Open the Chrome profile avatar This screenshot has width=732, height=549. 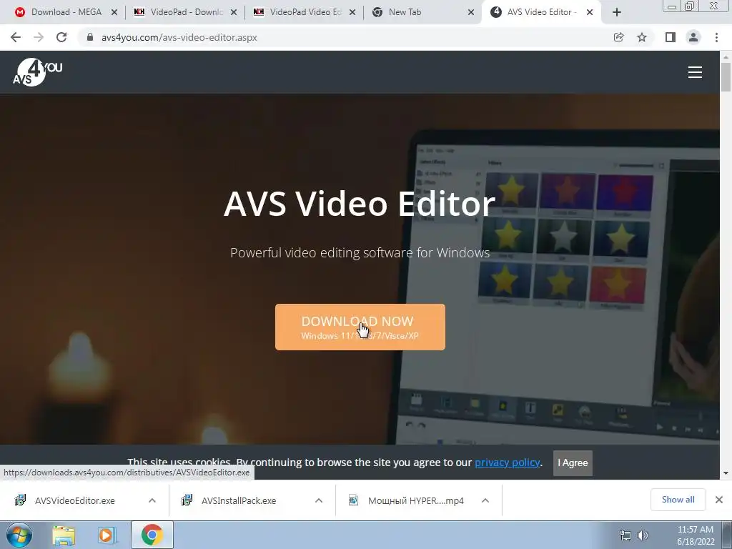click(x=693, y=37)
